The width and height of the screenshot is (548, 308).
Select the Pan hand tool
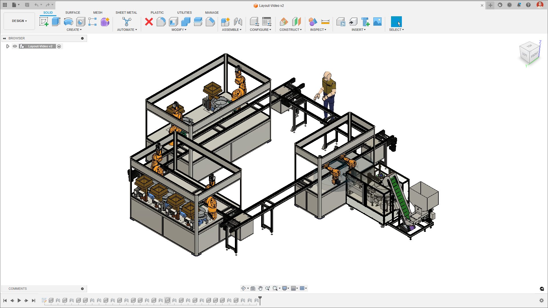[260, 288]
